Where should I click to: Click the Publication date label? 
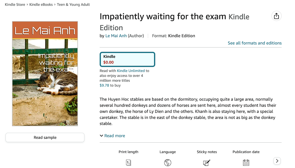(x=246, y=152)
